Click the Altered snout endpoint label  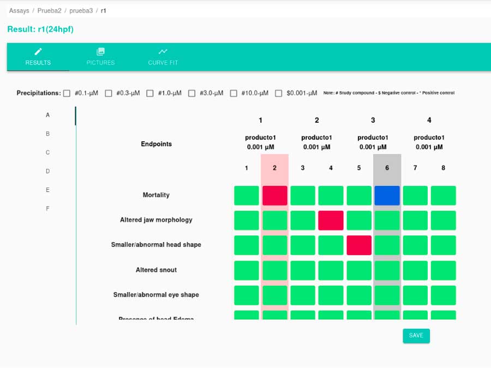pyautogui.click(x=156, y=270)
